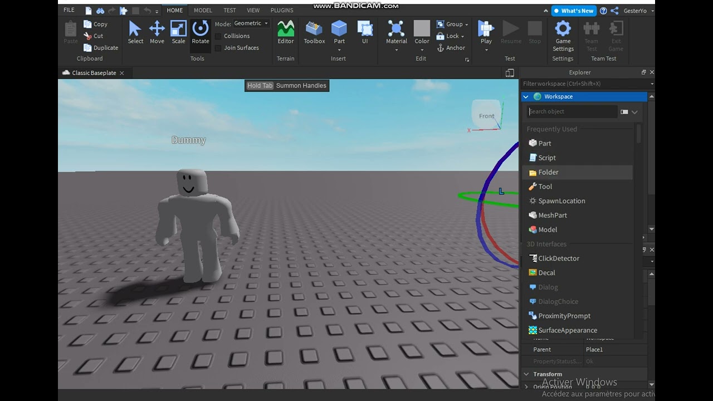Collapse the Transform properties section
The height and width of the screenshot is (401, 713).
pos(526,374)
